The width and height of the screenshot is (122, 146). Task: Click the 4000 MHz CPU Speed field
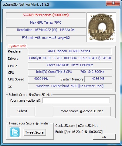[42, 79]
